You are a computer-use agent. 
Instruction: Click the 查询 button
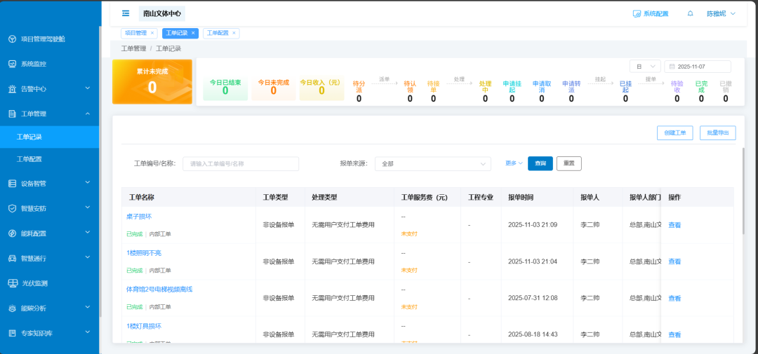[x=540, y=164]
